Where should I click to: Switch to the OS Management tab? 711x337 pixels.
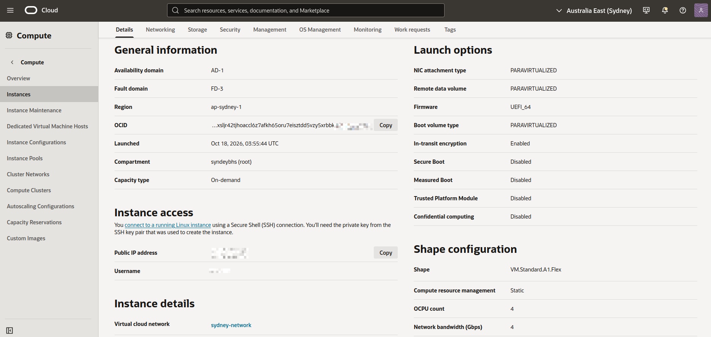click(320, 30)
